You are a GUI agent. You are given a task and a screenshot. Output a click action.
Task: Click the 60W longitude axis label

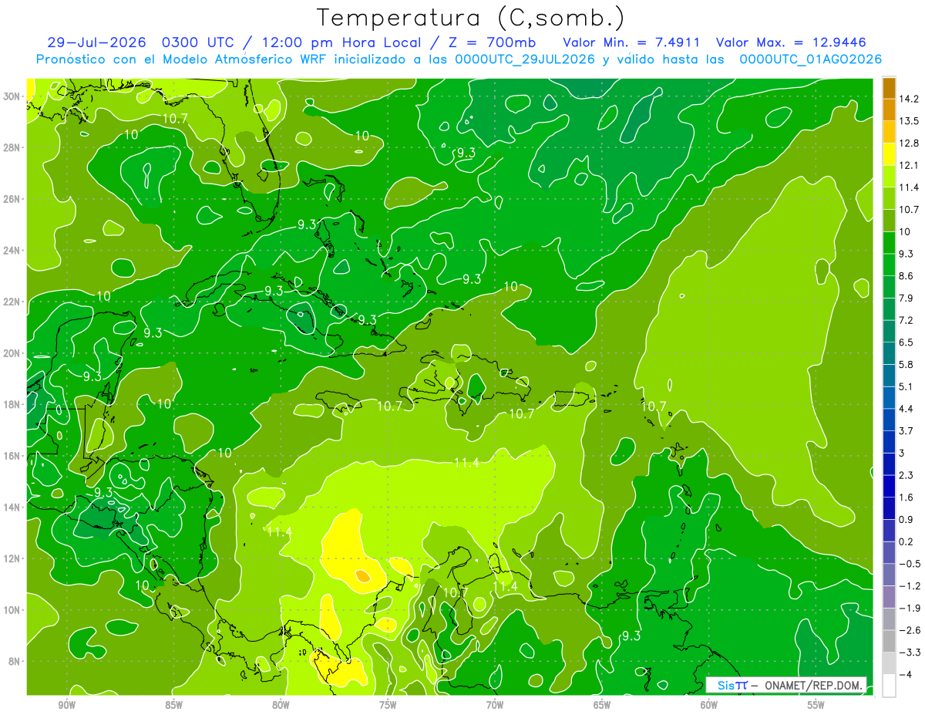tap(709, 705)
